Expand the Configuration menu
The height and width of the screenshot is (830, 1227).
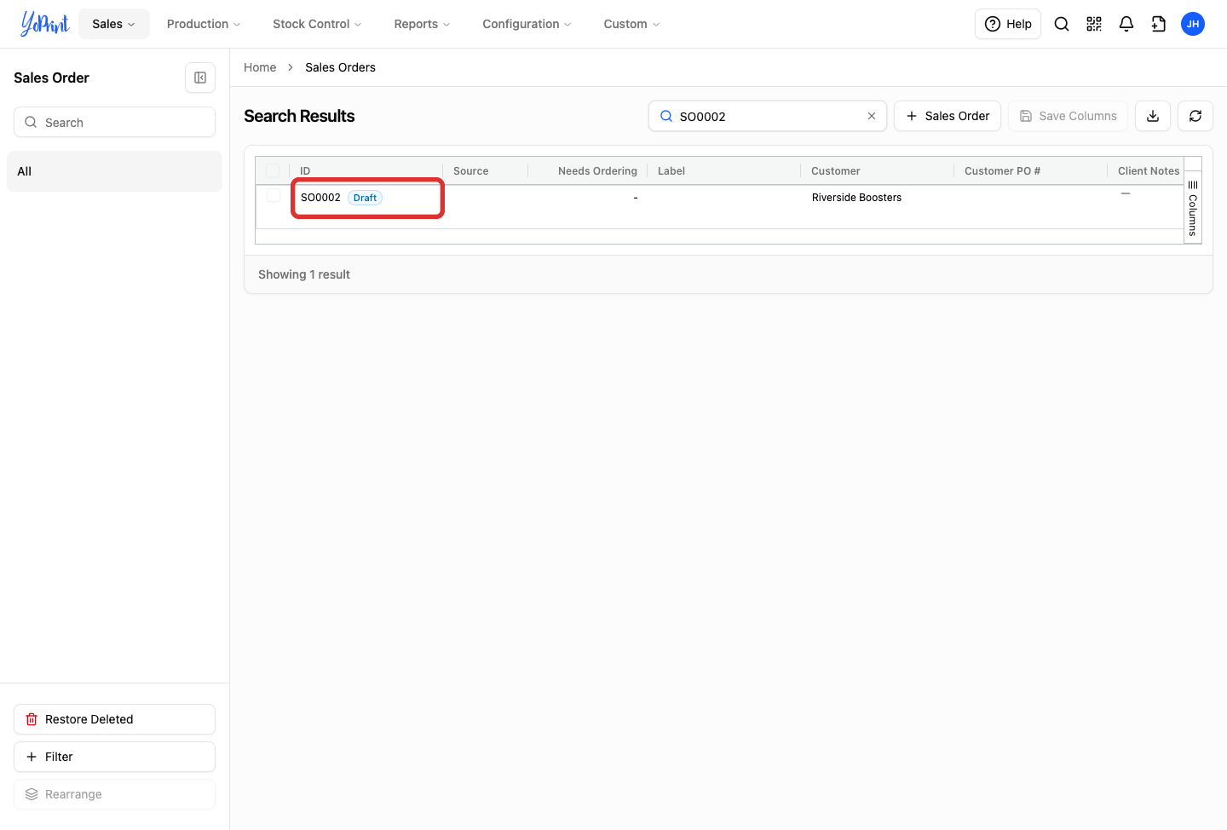527,24
